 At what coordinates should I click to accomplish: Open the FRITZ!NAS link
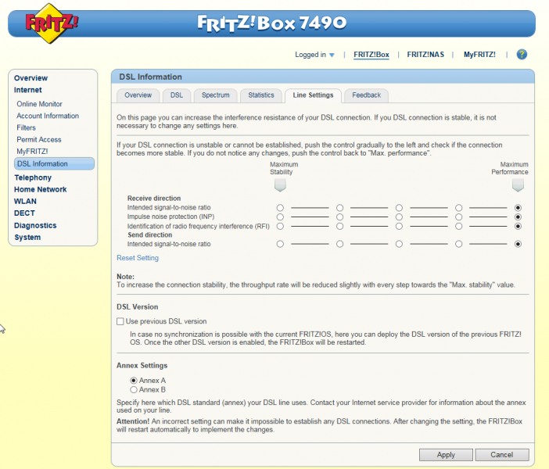tap(427, 55)
